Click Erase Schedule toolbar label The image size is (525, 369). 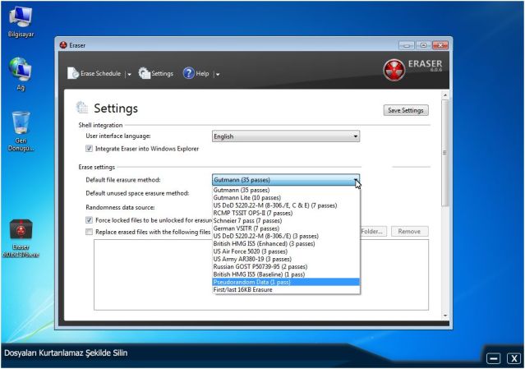(x=100, y=73)
